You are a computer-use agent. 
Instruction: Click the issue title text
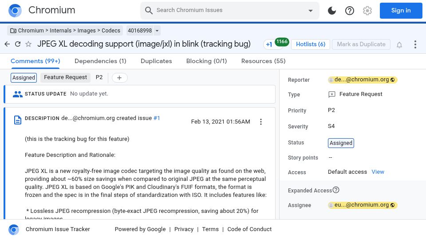(144, 44)
